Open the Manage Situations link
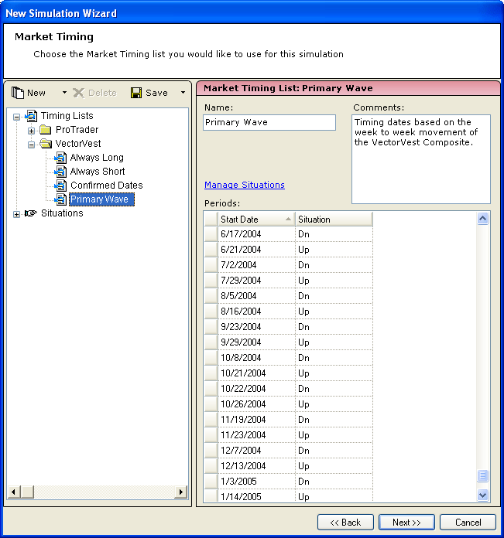 click(245, 185)
